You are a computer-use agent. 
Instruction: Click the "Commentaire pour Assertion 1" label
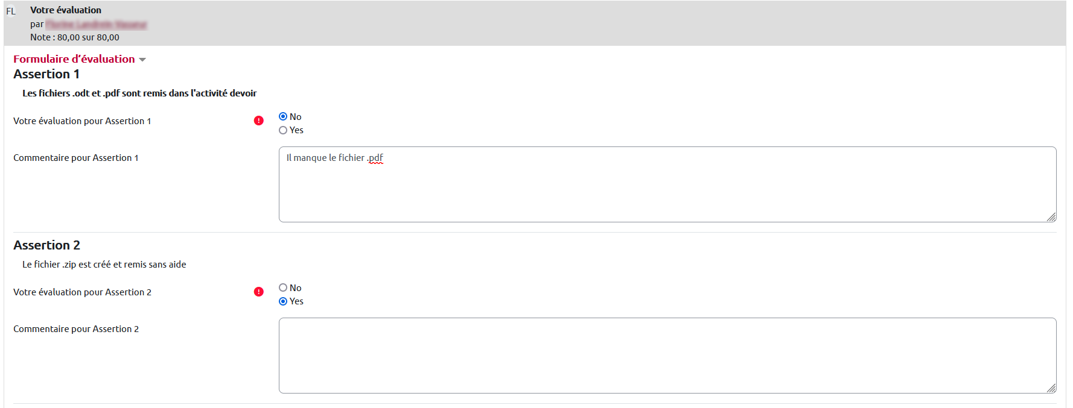(76, 158)
